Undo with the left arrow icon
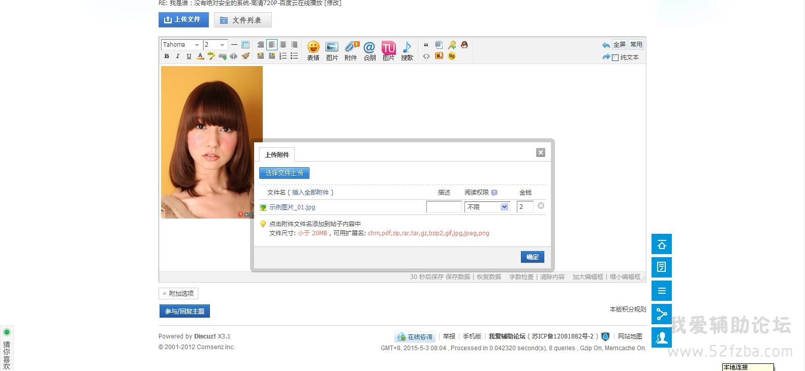Screen dimensions: 805x371 (x=606, y=45)
